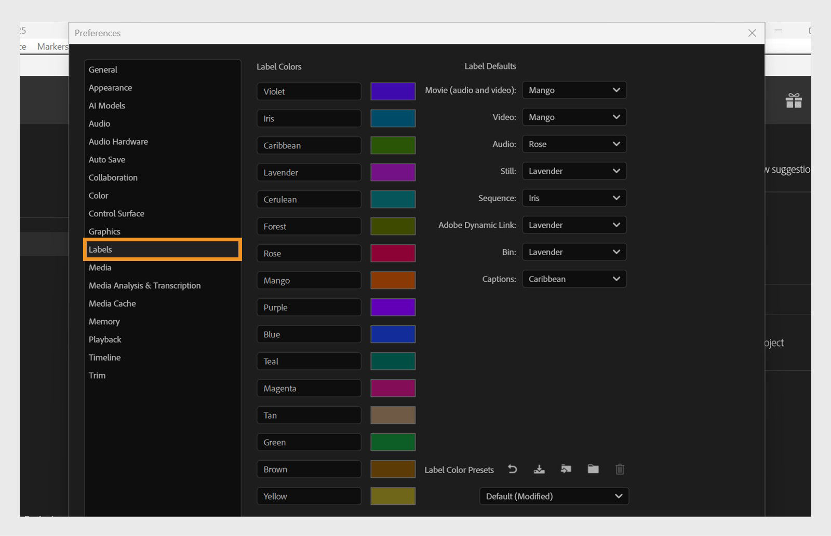Open the Captions label dropdown

click(x=574, y=279)
